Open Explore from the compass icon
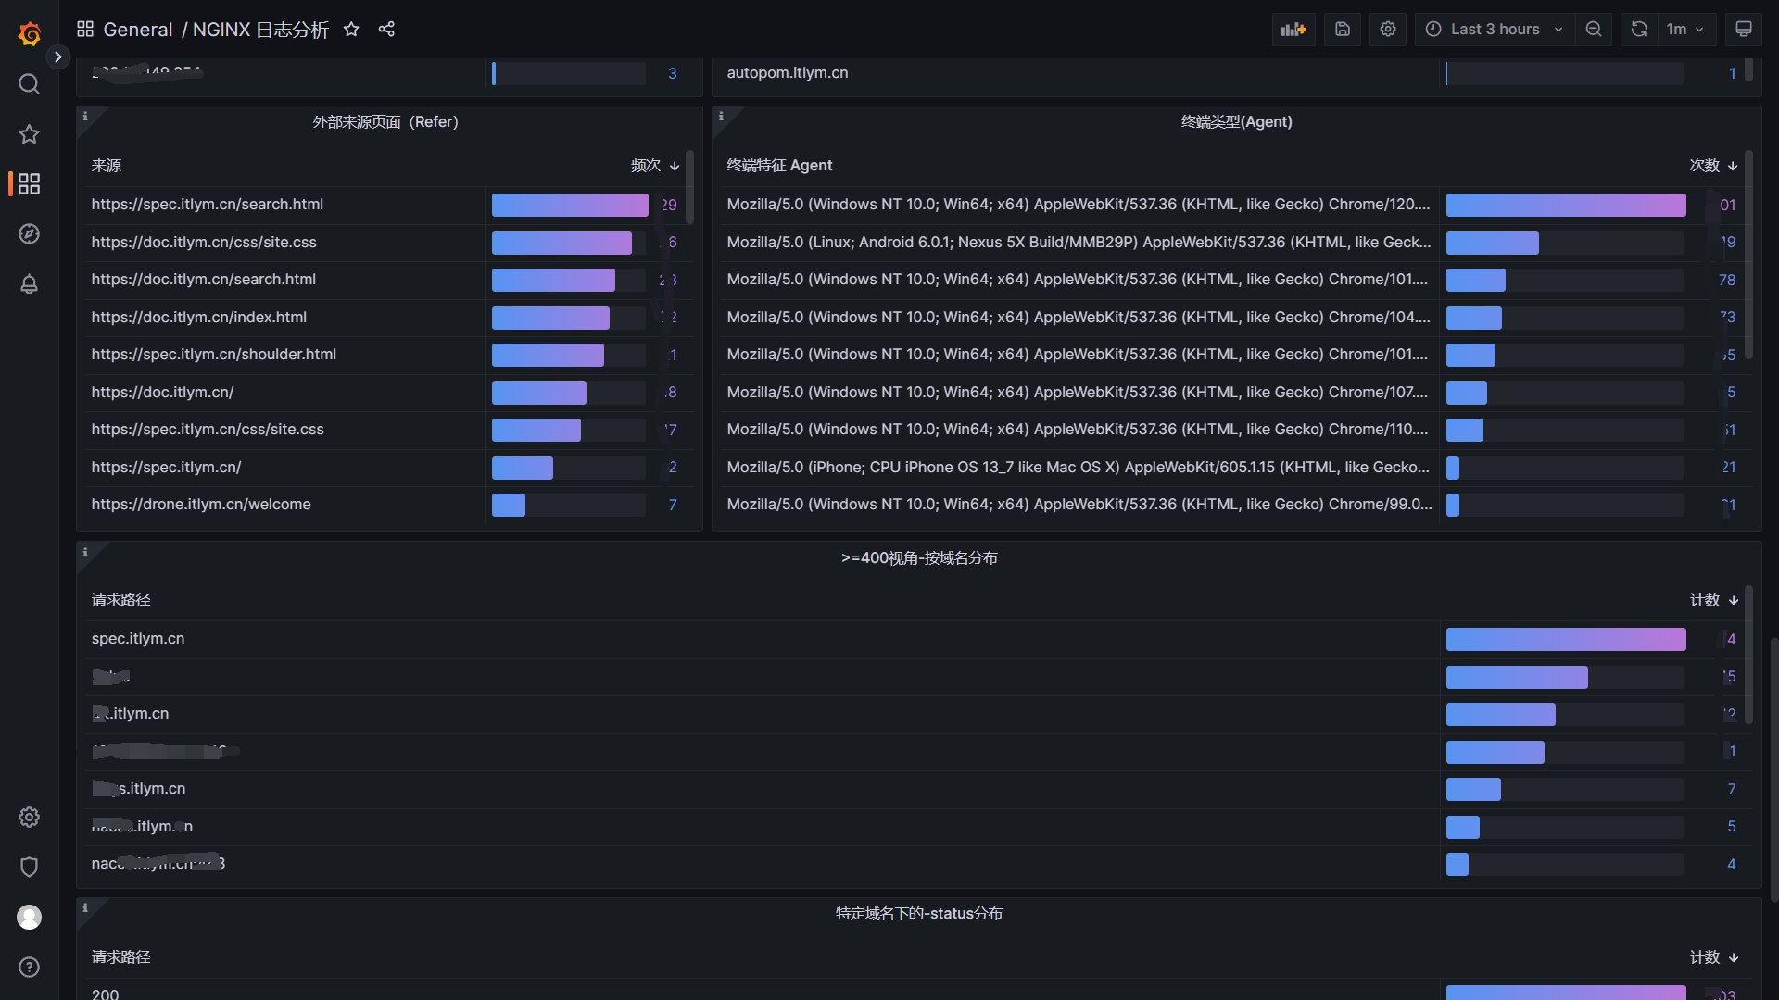Viewport: 1779px width, 1000px height. [29, 234]
